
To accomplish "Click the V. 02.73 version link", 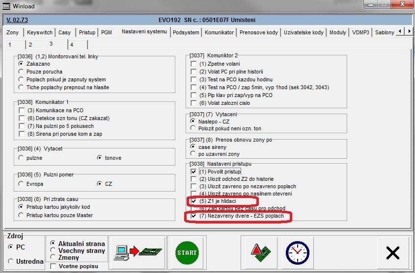I will click(x=17, y=20).
